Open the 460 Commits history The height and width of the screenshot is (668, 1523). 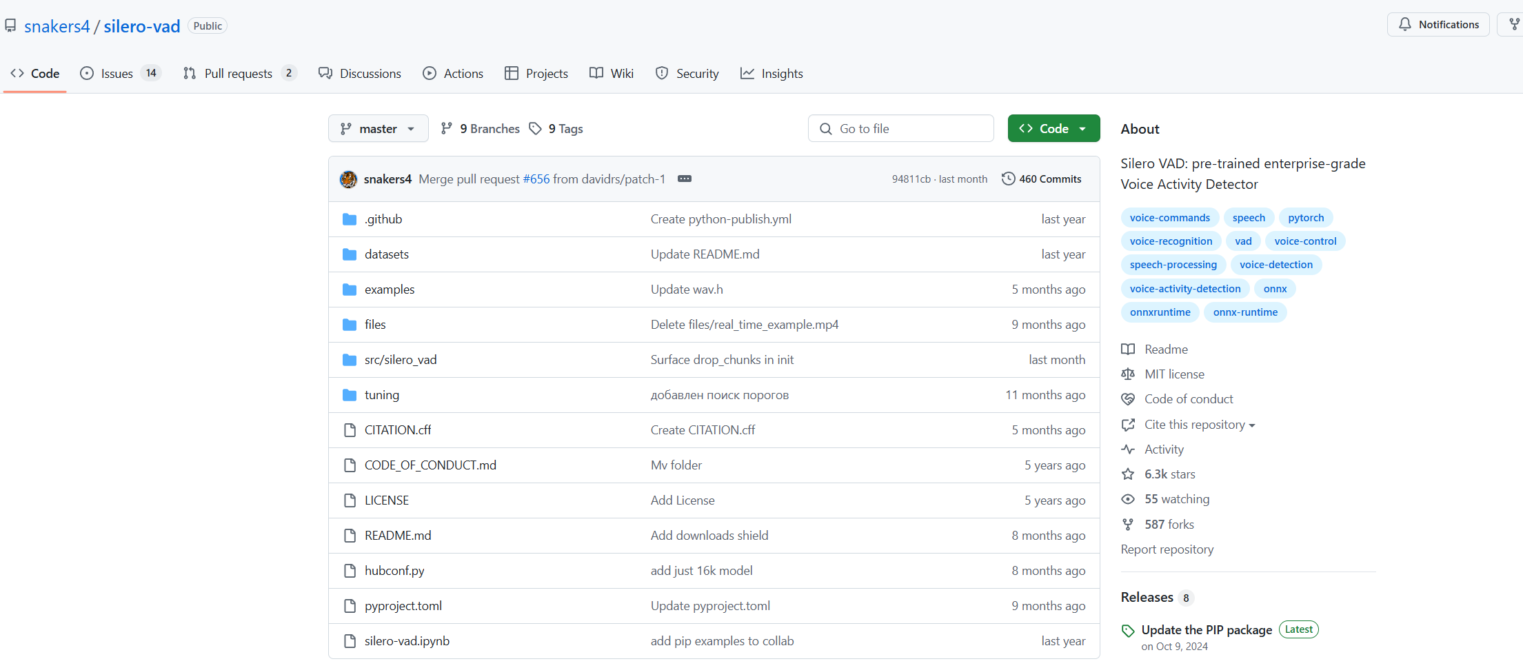[1041, 179]
